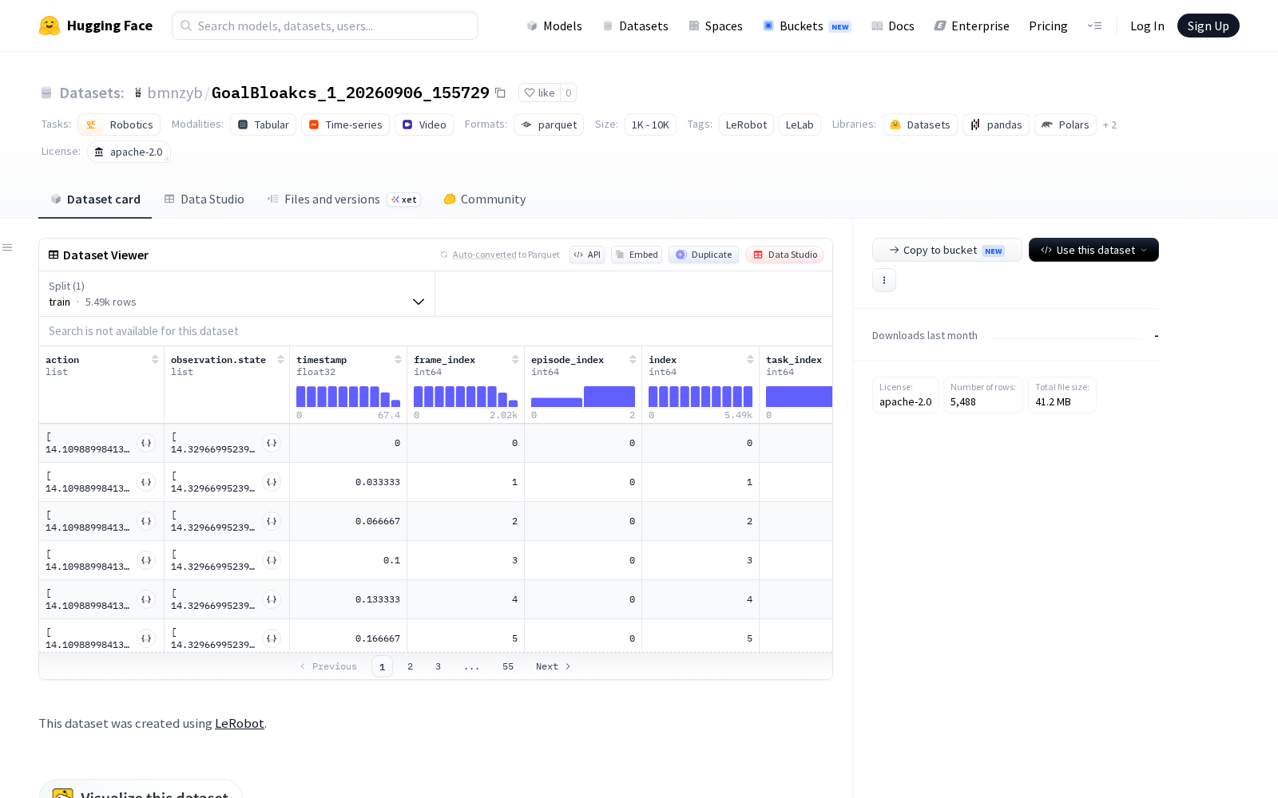
Task: Sort by the episode_index column
Action: click(633, 360)
